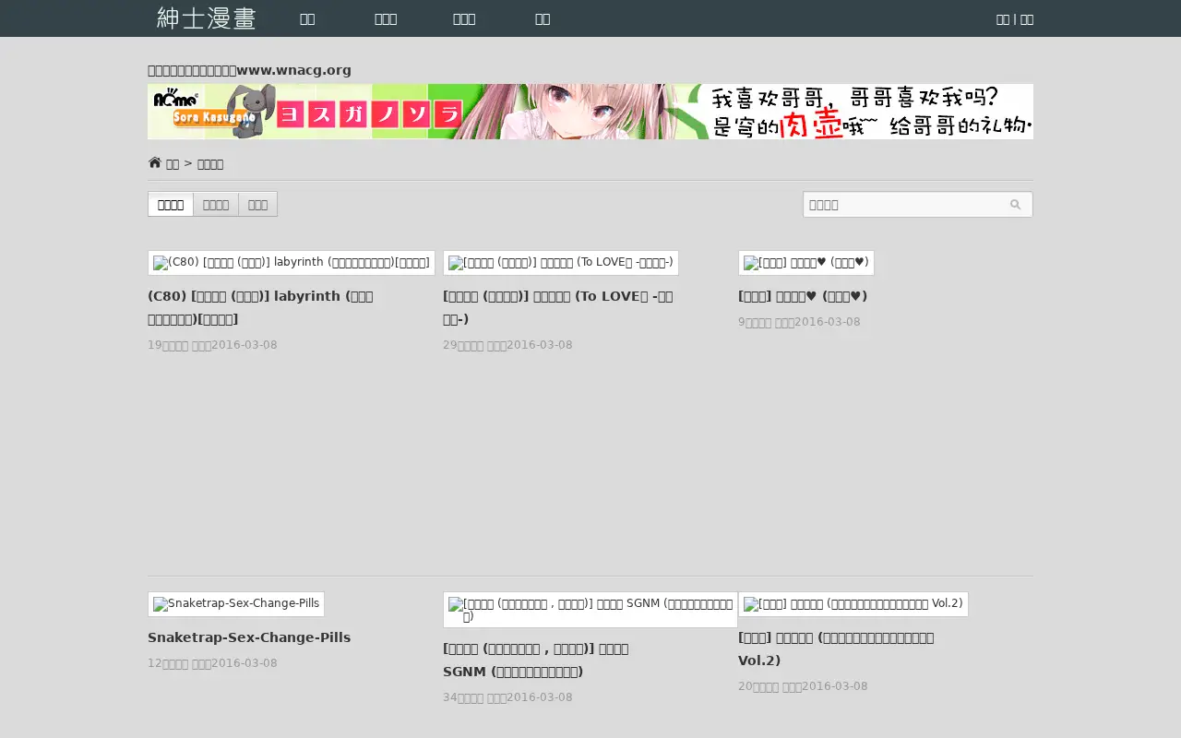
Task: Click the 'Vol.2' cover thumbnail
Action: tap(853, 604)
